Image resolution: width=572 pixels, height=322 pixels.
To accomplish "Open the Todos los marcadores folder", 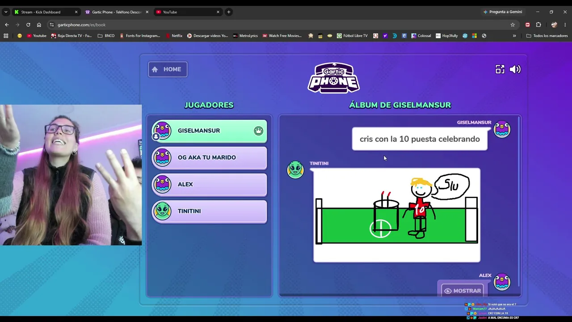I will tap(547, 36).
